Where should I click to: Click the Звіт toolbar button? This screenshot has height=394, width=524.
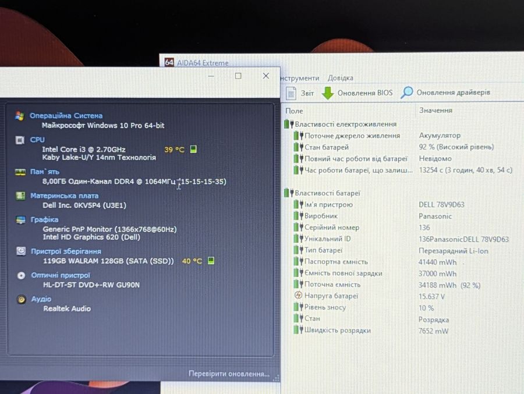[x=300, y=93]
